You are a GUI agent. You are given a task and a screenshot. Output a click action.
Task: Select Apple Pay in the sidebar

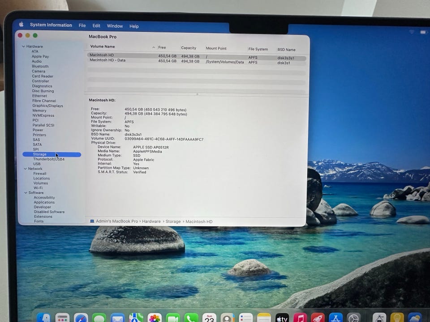[40, 56]
